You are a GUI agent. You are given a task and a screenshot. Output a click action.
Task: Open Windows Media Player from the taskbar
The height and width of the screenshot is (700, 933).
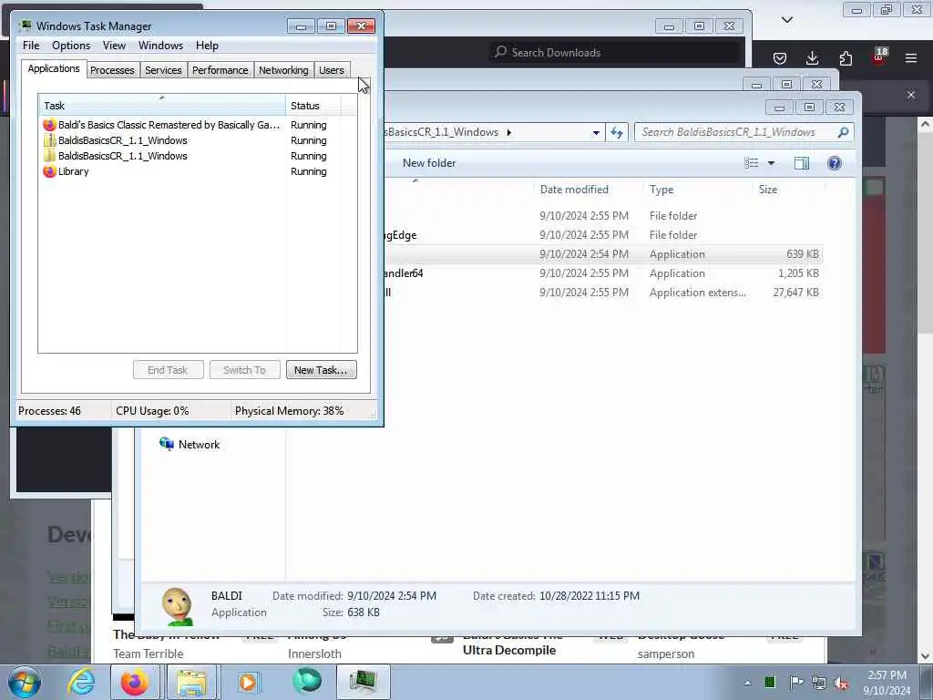[249, 682]
